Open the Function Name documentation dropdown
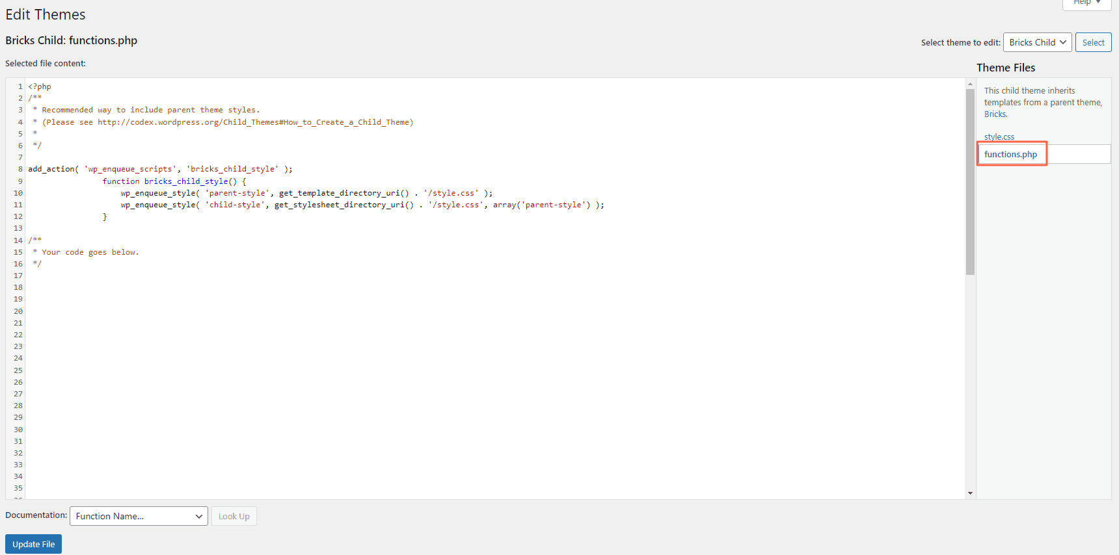1119x555 pixels. click(x=139, y=516)
